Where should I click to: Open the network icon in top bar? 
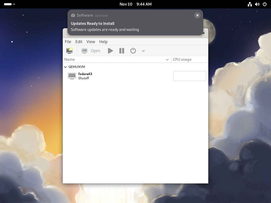click(250, 4)
